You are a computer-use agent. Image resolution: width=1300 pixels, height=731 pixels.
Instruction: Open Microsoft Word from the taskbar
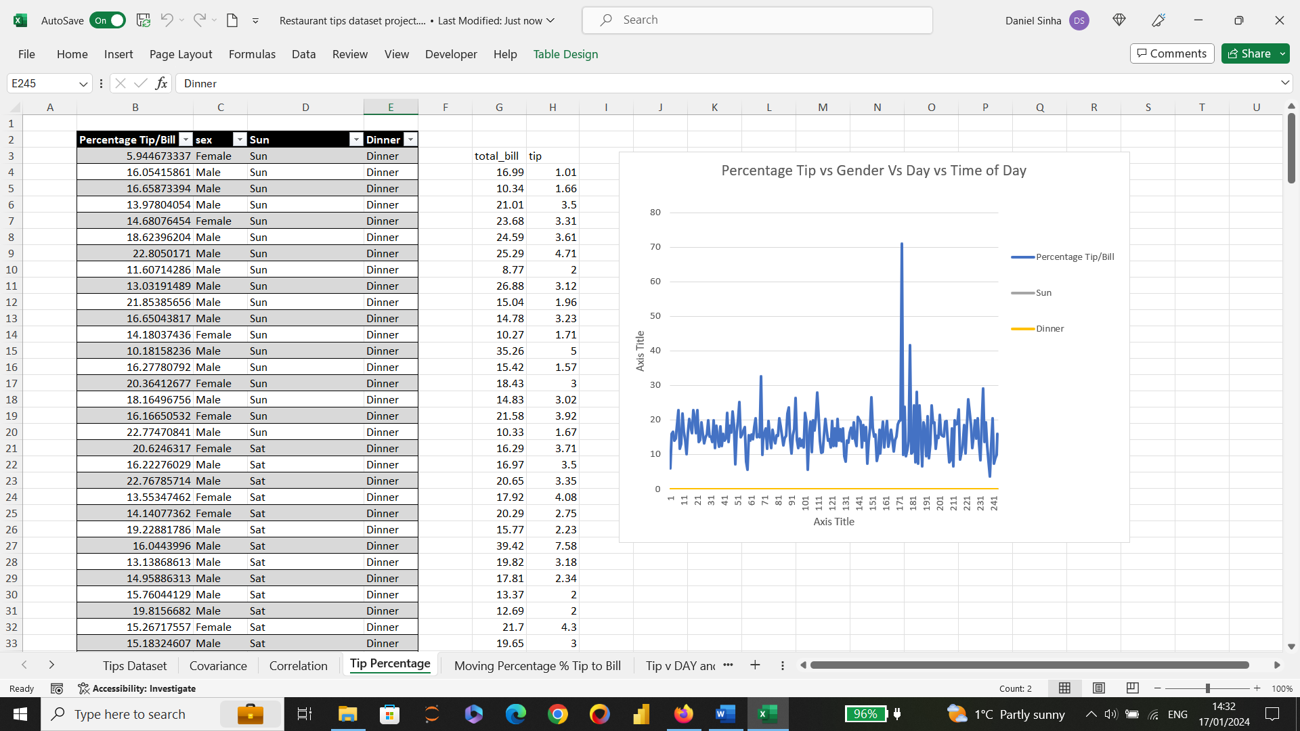[x=725, y=714]
